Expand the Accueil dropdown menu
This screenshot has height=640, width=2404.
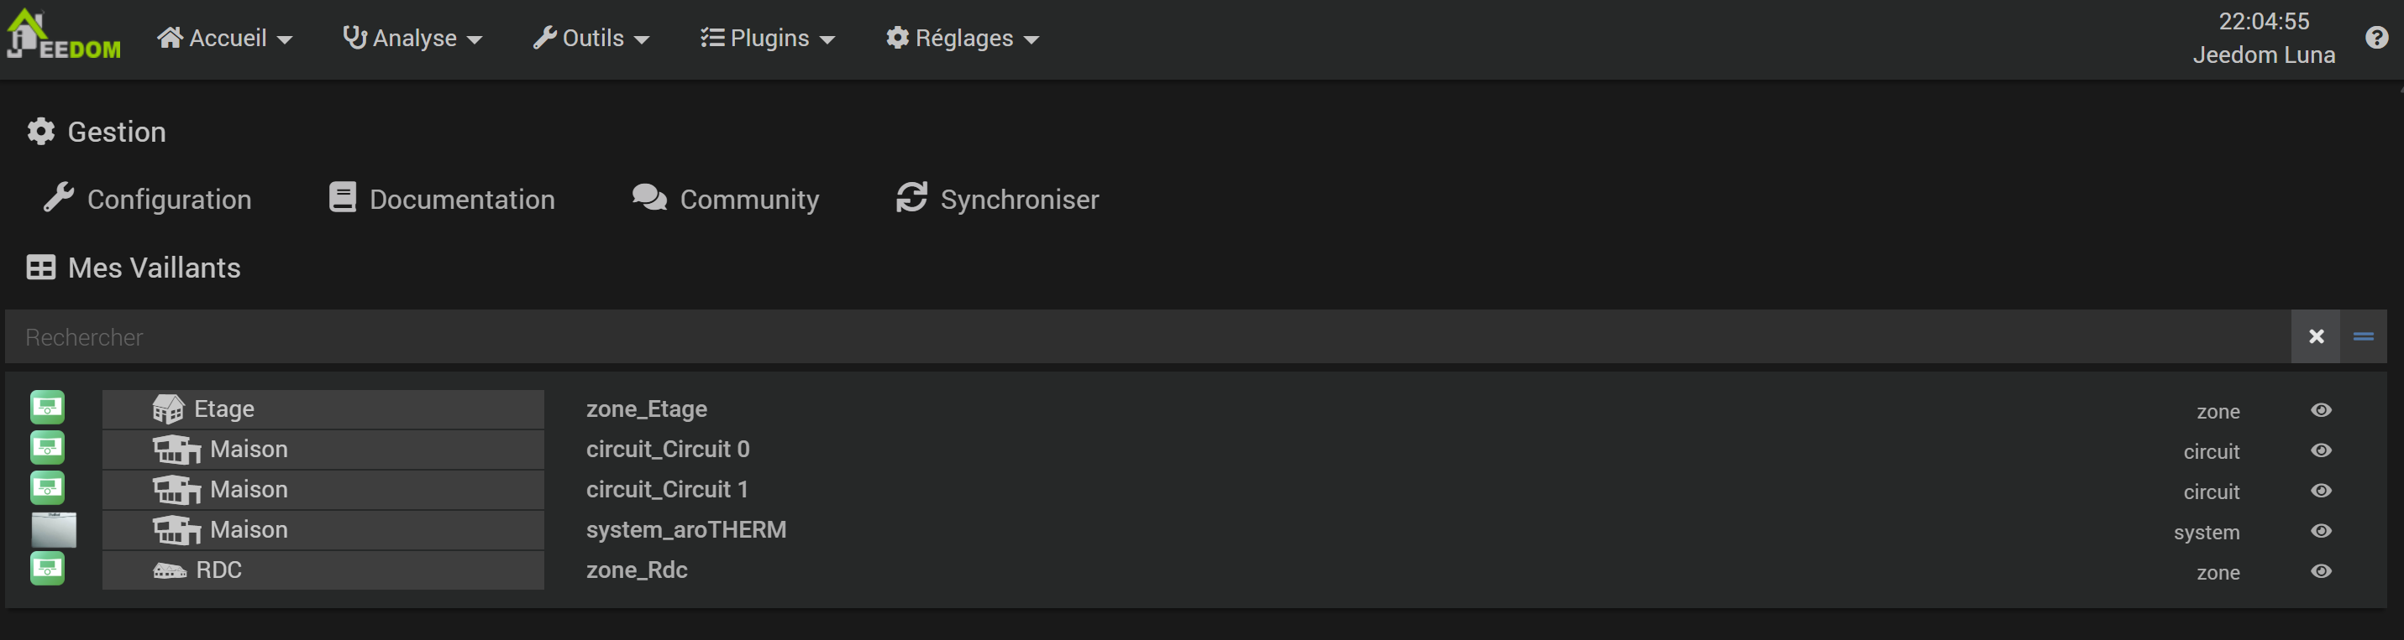click(225, 39)
